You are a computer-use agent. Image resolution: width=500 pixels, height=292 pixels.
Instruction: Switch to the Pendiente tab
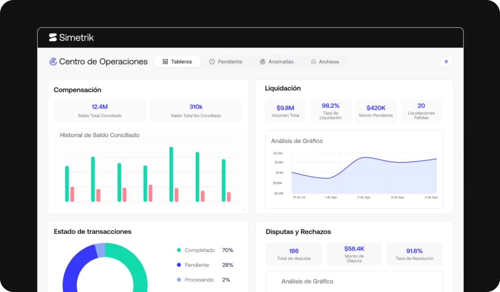(x=226, y=62)
